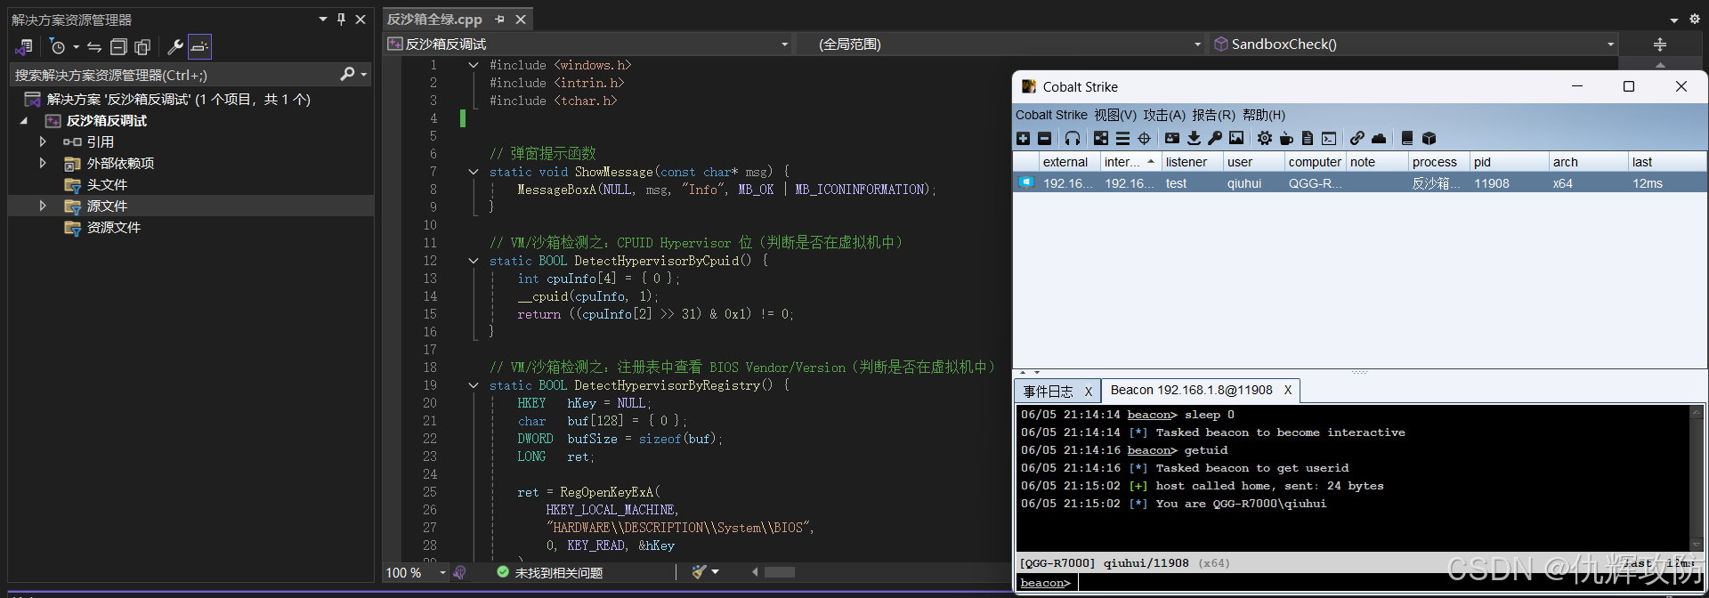Click the terminal scripted web delivery icon
1709x598 pixels.
1329,138
